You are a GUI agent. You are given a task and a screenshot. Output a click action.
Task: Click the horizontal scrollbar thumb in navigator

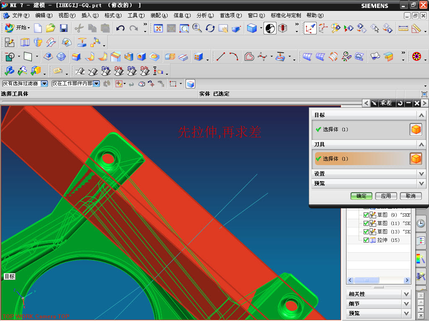(x=367, y=280)
